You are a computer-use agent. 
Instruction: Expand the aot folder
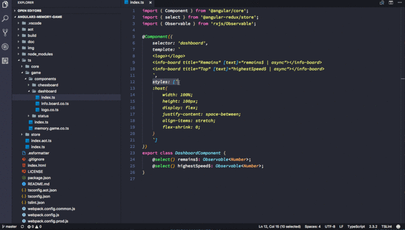(30, 29)
